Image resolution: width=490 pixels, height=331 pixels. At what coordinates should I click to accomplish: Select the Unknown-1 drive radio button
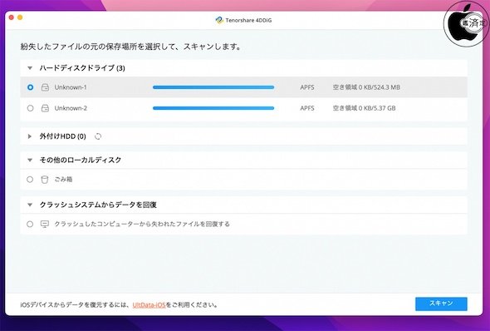(x=30, y=87)
